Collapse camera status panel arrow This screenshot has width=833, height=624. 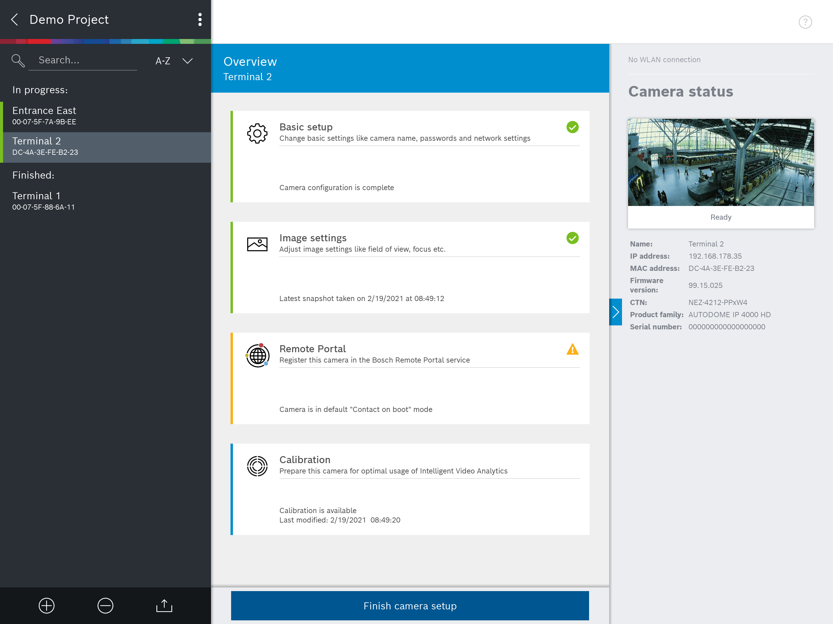pyautogui.click(x=615, y=312)
